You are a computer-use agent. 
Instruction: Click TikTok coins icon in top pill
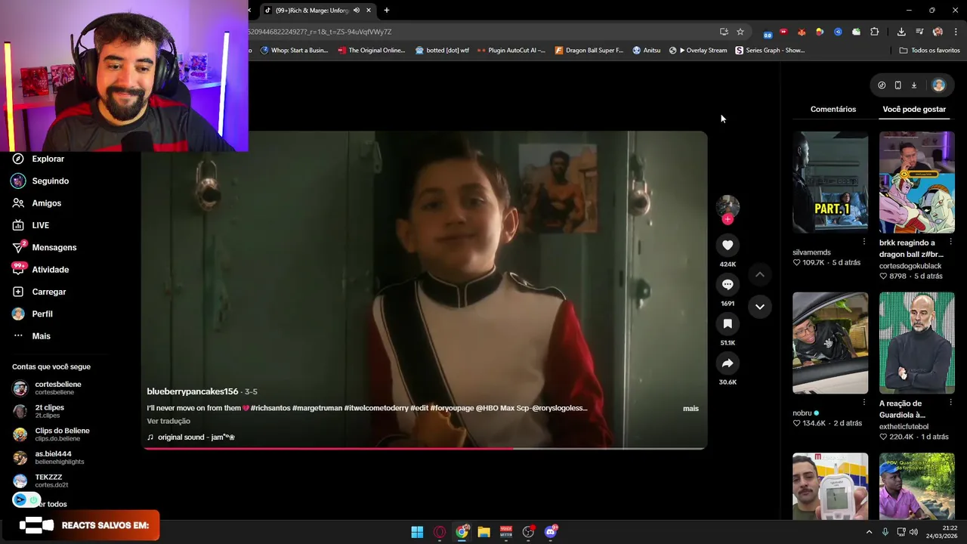(882, 85)
